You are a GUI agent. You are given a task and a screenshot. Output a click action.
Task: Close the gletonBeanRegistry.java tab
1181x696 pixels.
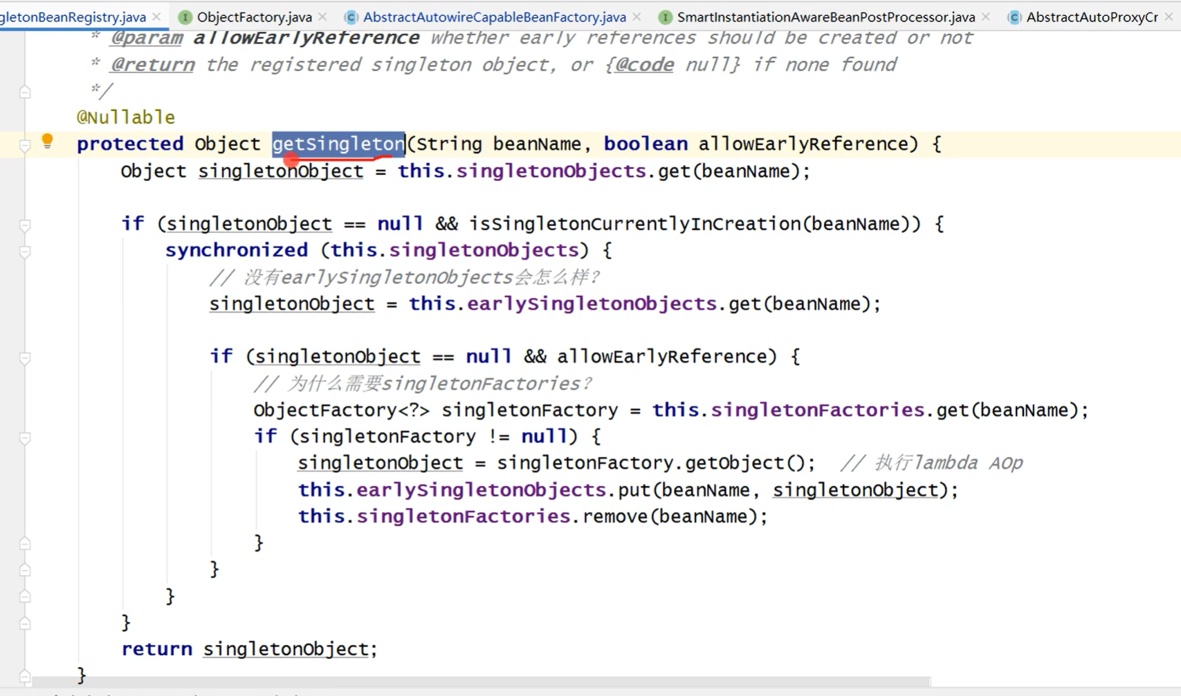click(156, 16)
